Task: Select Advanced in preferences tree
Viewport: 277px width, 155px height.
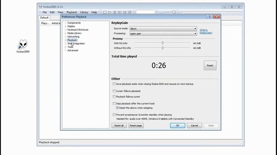Action: point(73,50)
